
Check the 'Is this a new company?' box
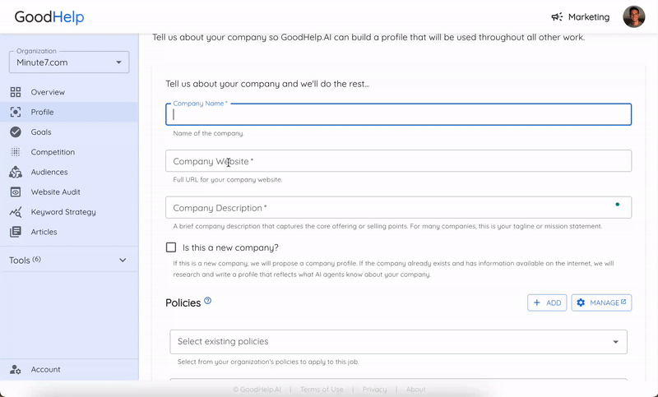pos(171,247)
